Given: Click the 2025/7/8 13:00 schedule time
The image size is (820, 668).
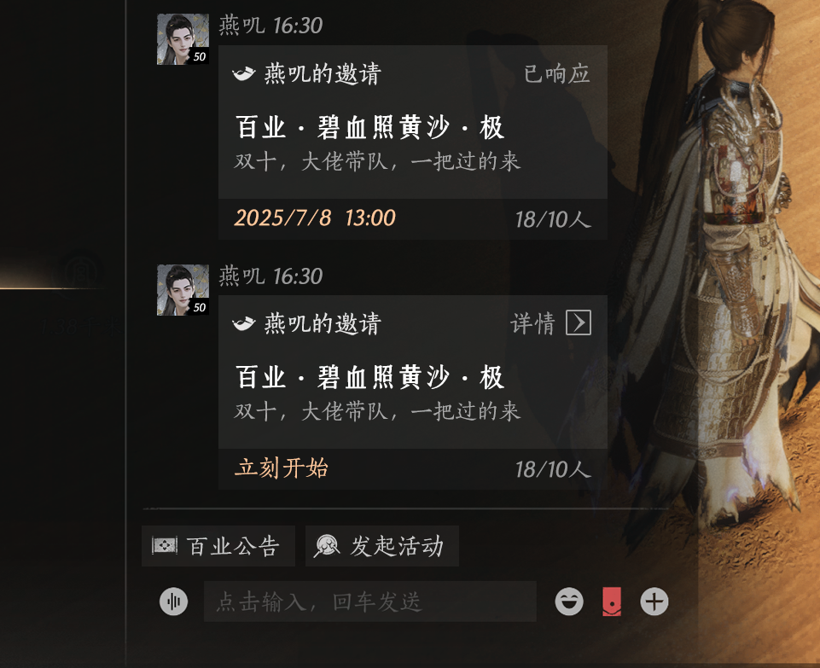Looking at the screenshot, I should click(315, 218).
